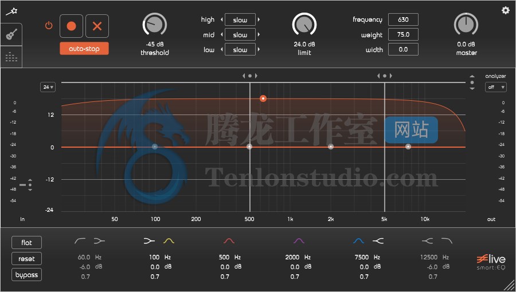Select high shelf icon for 12500 Hz band
Viewport: 516px width, 292px height.
pyautogui.click(x=427, y=241)
